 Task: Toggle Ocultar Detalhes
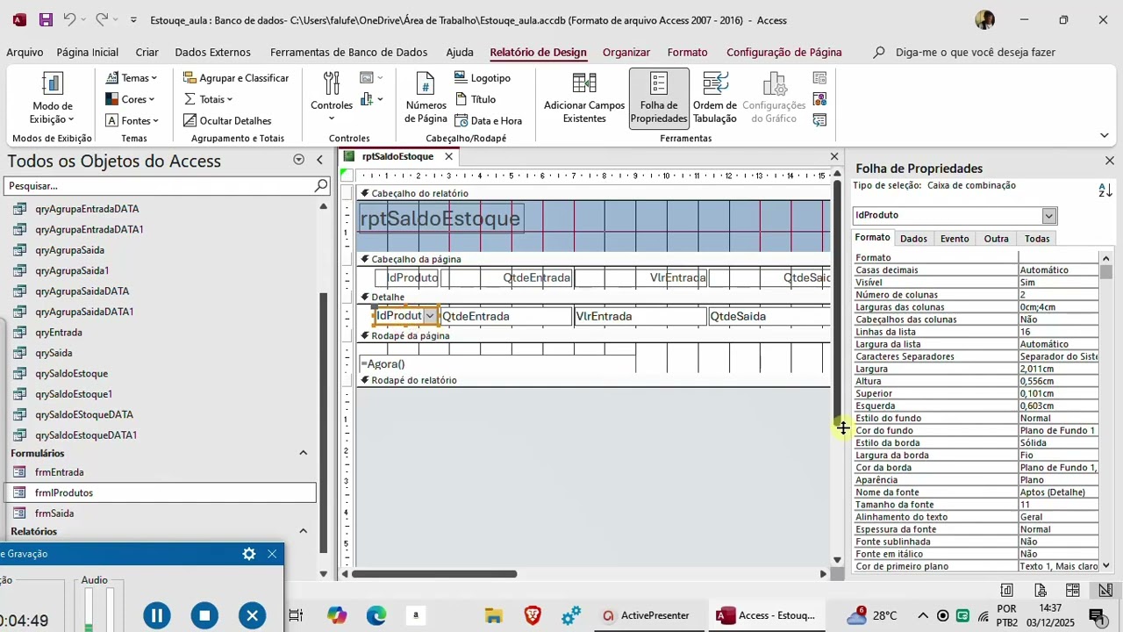pyautogui.click(x=227, y=120)
